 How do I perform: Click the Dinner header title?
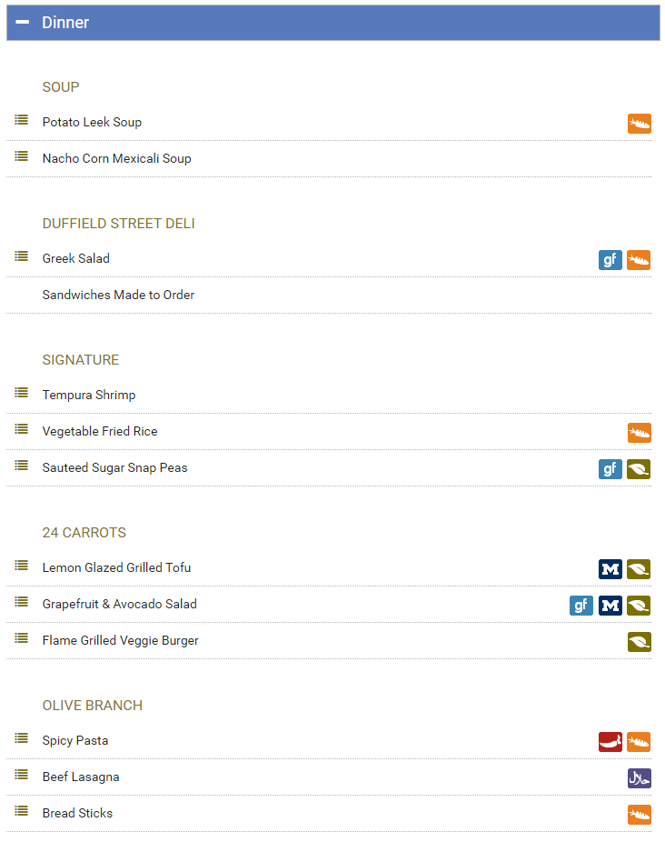(65, 23)
